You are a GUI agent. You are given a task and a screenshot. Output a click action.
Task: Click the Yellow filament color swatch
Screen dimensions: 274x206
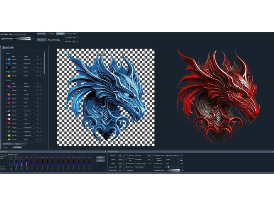click(x=9, y=76)
